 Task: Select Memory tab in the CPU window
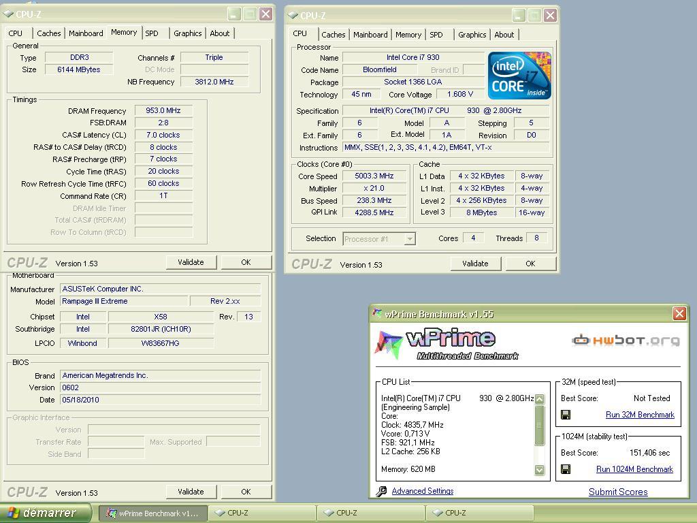[x=408, y=35]
